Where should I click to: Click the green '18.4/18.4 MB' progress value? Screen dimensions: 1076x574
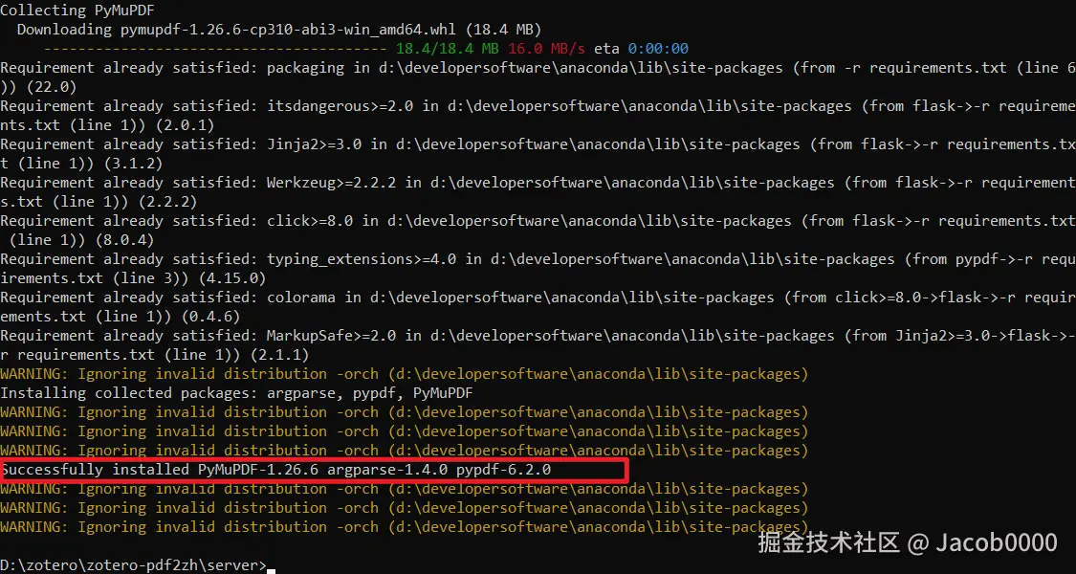448,49
